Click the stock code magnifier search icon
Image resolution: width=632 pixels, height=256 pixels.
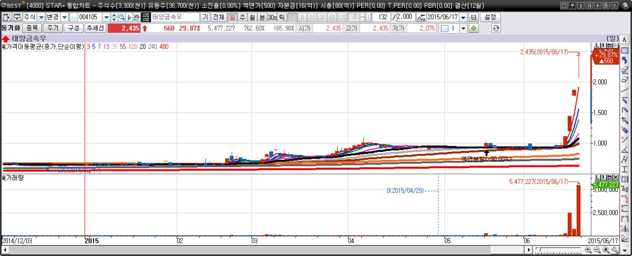click(x=122, y=17)
